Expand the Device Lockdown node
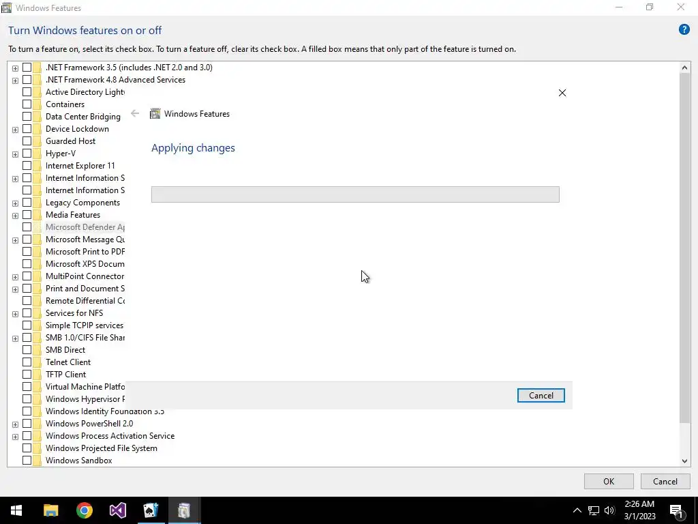This screenshot has width=698, height=524. (x=15, y=130)
